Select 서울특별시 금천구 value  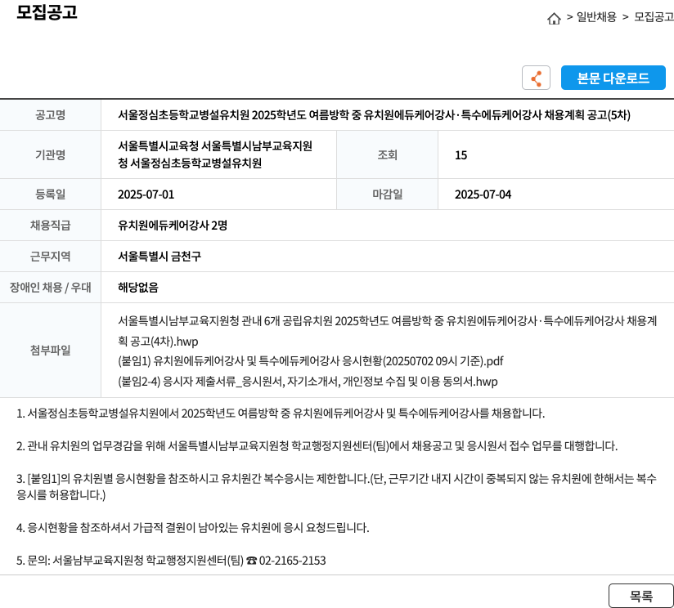(160, 257)
